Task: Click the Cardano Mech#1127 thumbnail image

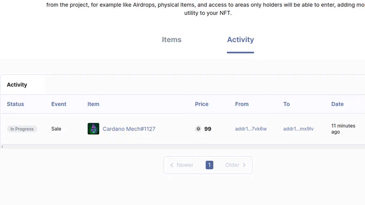Action: pos(93,128)
